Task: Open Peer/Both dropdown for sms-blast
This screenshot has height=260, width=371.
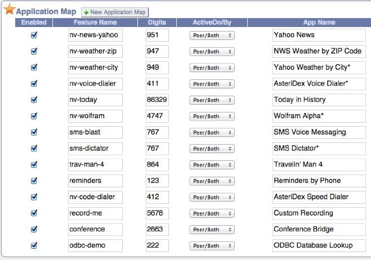Action: [212, 132]
